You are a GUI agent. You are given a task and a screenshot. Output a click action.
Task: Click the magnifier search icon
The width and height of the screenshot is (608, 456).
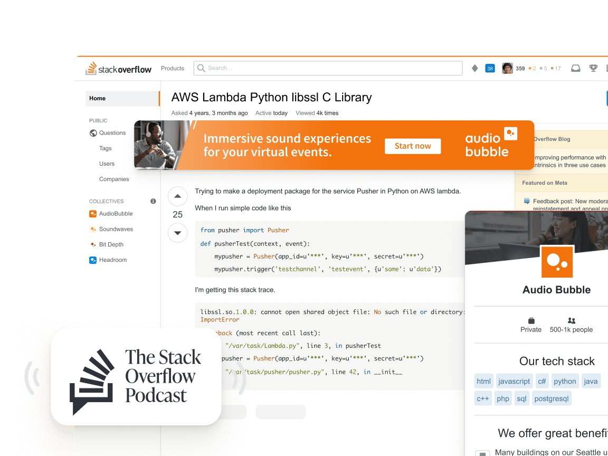pos(201,68)
